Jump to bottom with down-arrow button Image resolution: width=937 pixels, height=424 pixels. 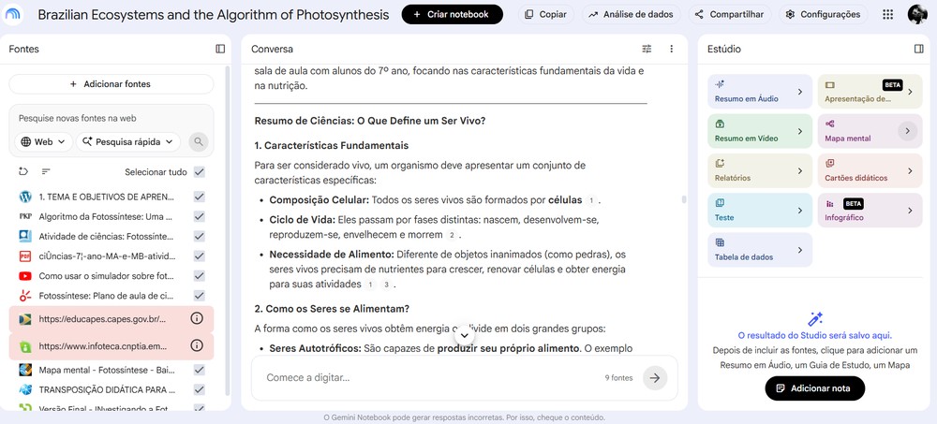[x=465, y=336]
